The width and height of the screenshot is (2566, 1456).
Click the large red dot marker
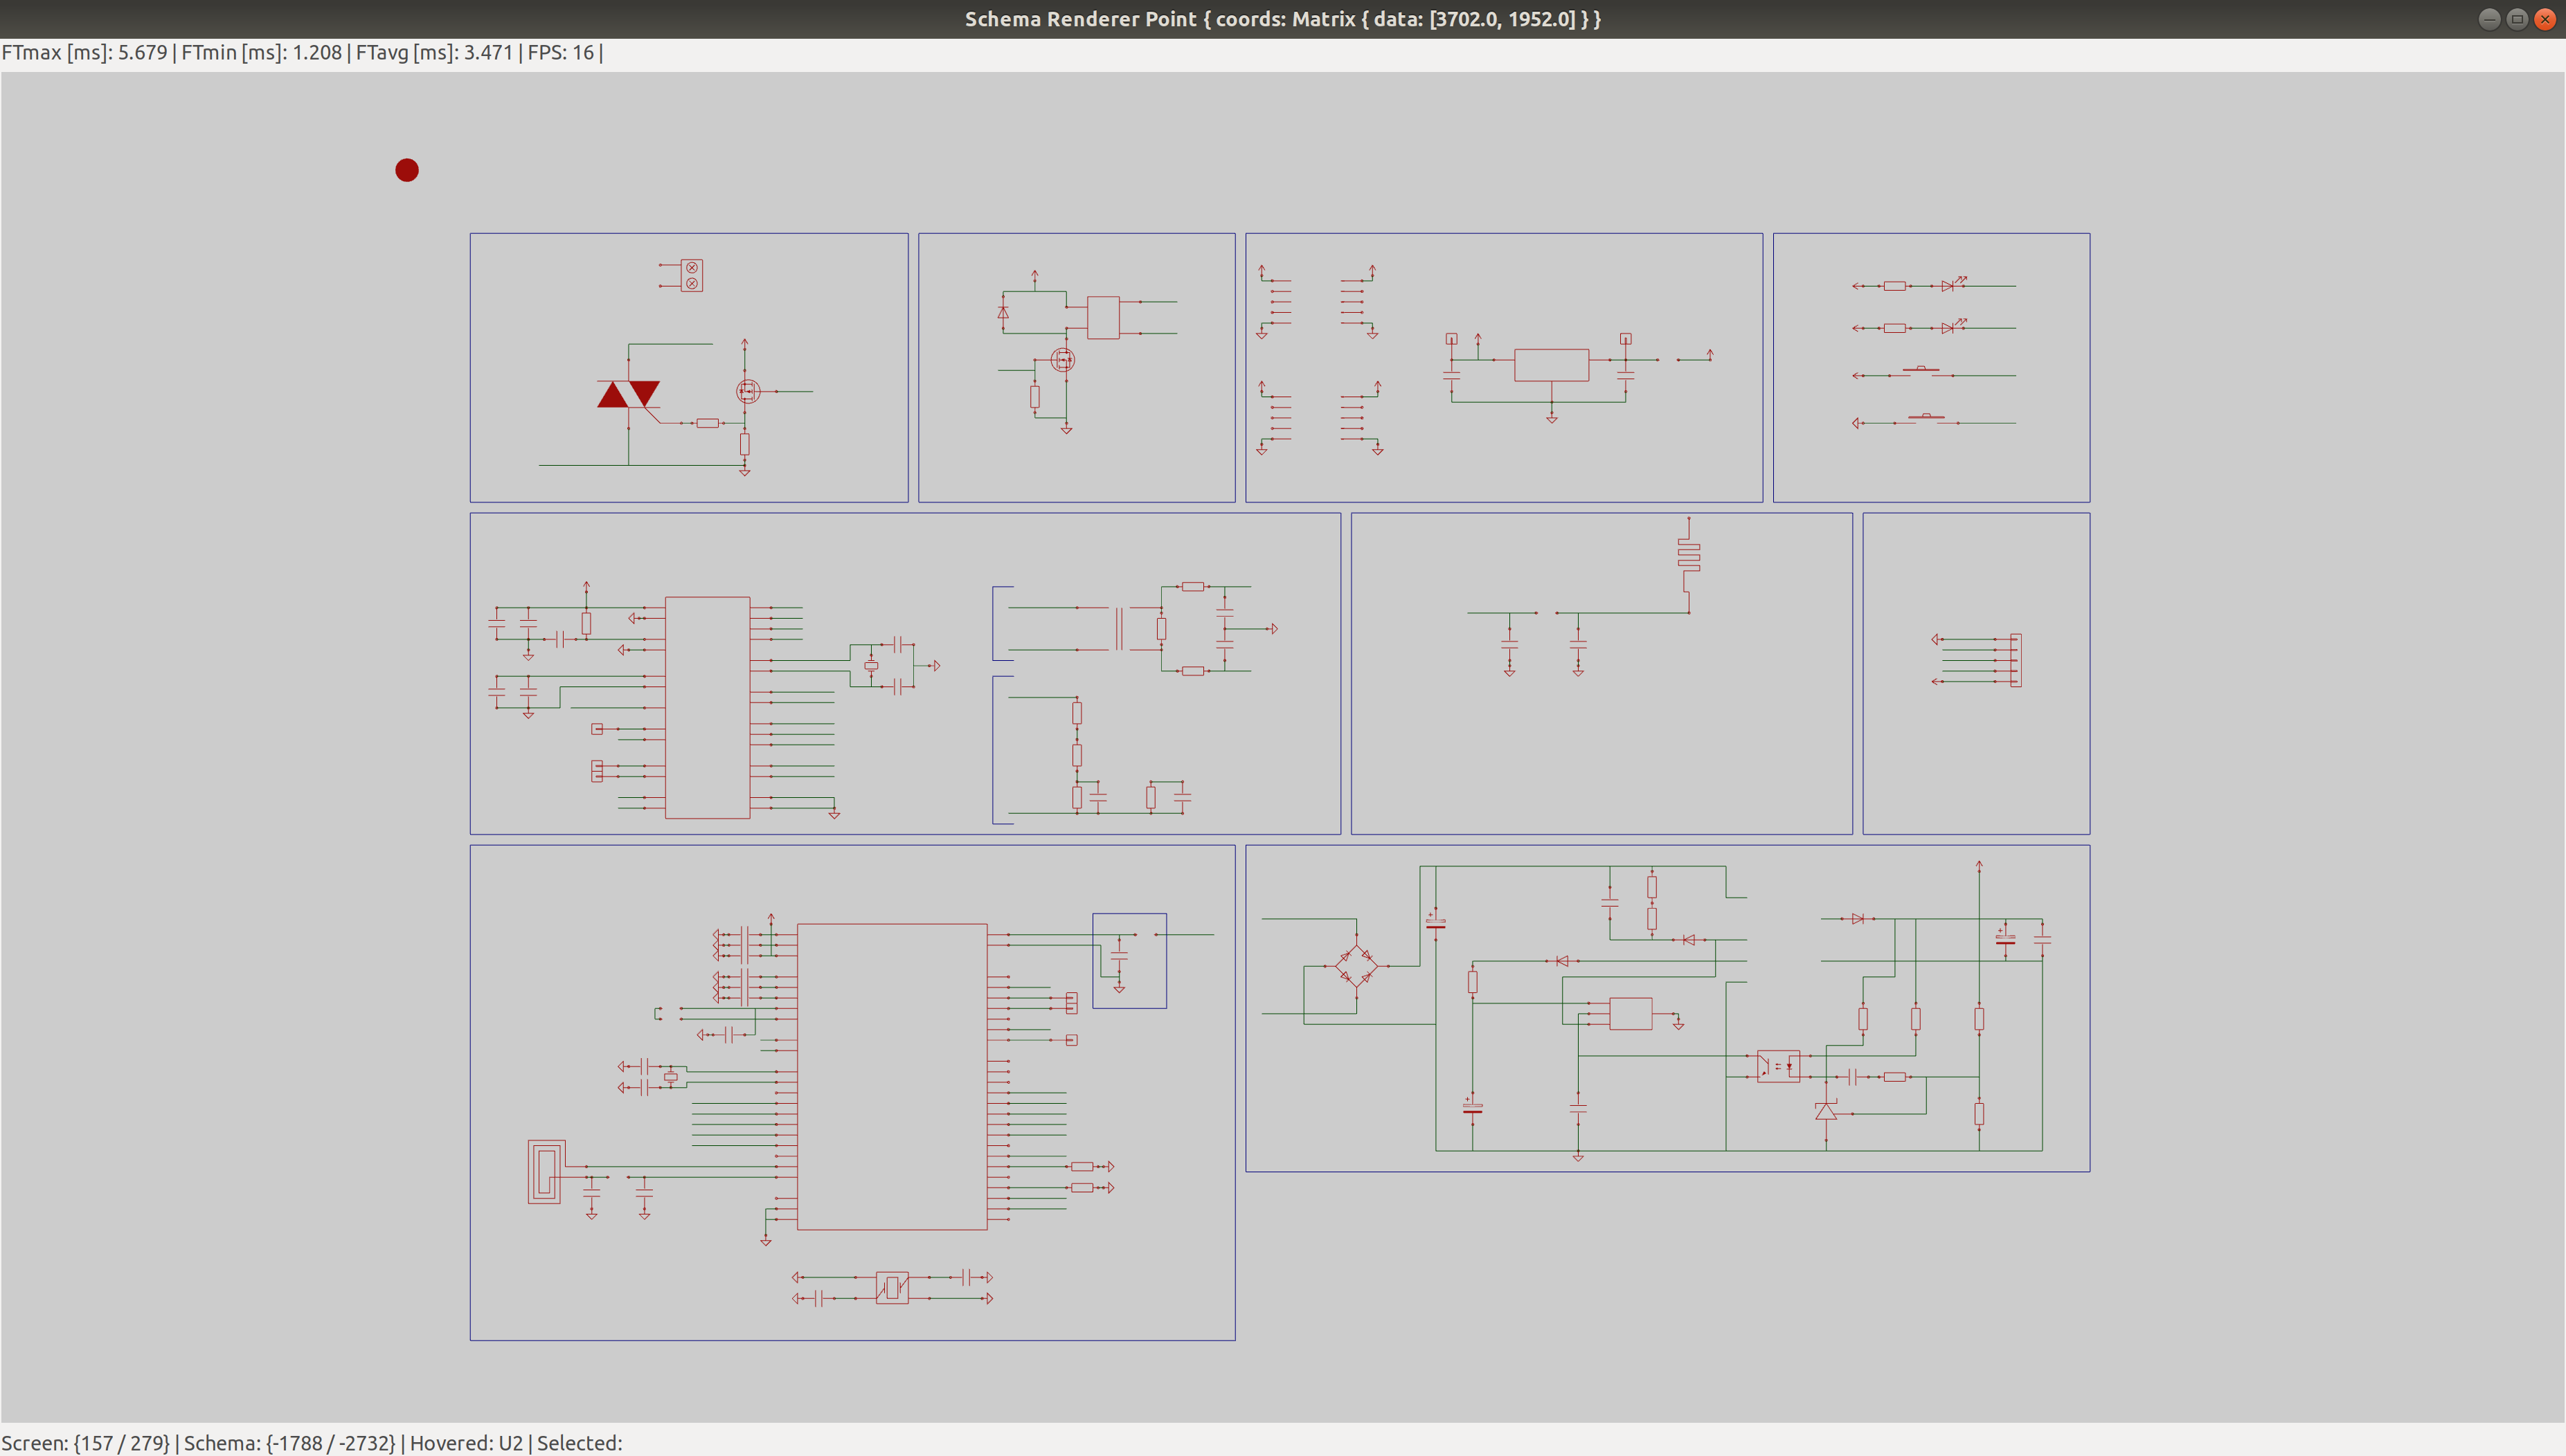(x=406, y=170)
